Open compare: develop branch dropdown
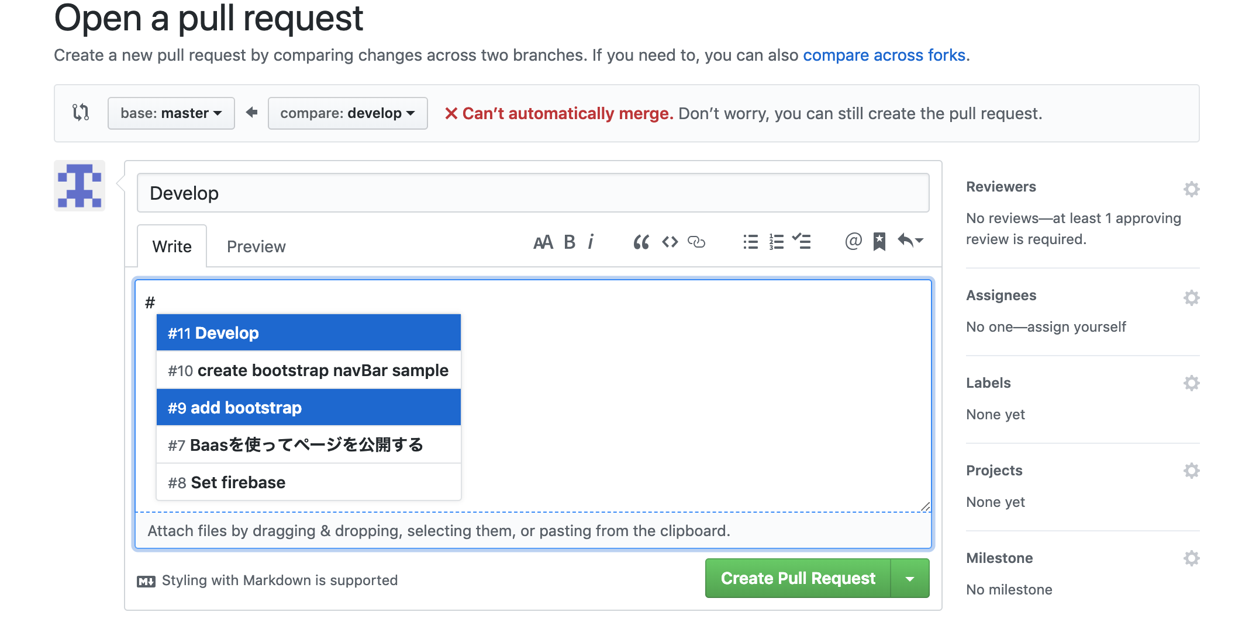The height and width of the screenshot is (619, 1235). [x=347, y=113]
